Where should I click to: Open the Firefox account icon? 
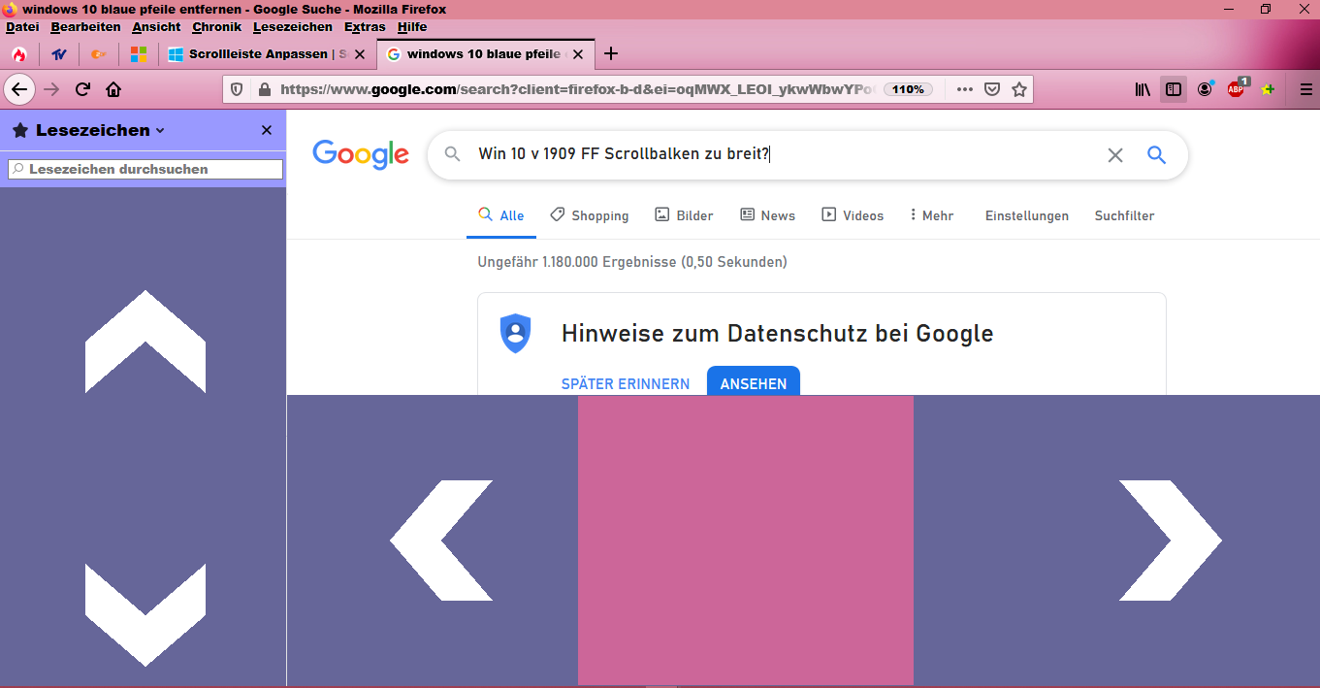point(1205,89)
